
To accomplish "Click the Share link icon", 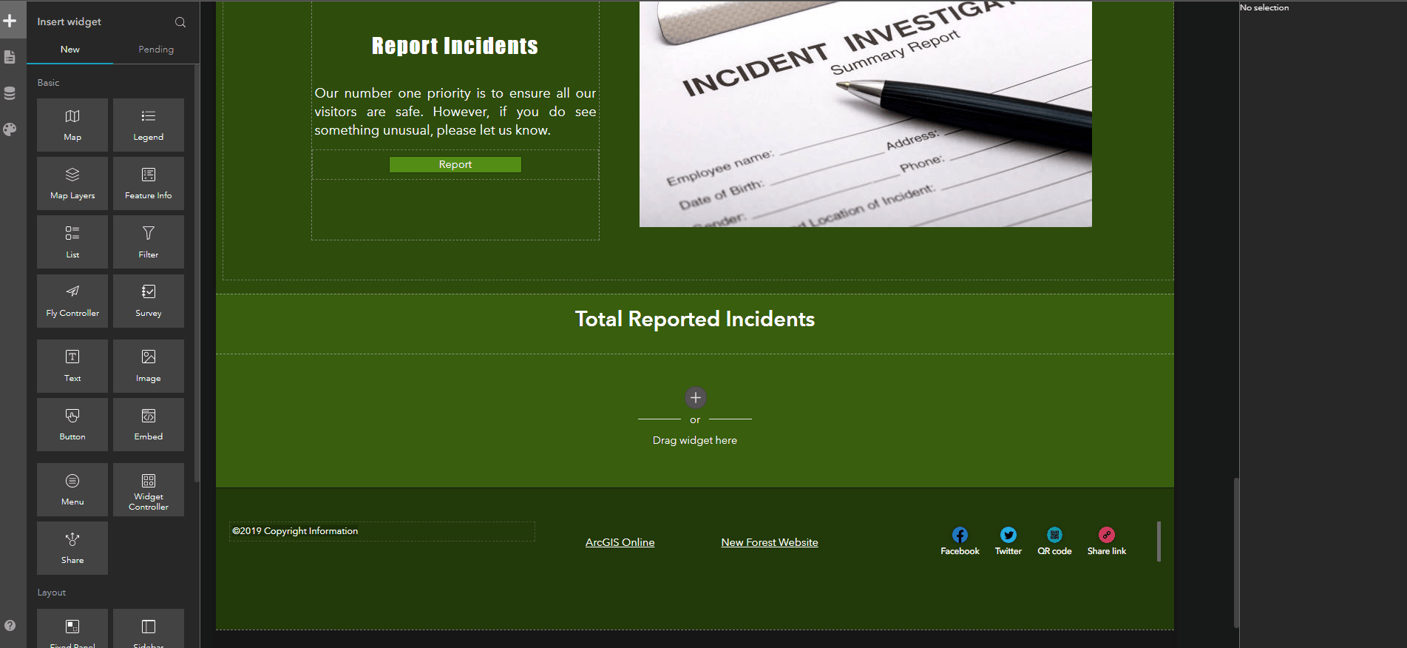I will (x=1107, y=535).
